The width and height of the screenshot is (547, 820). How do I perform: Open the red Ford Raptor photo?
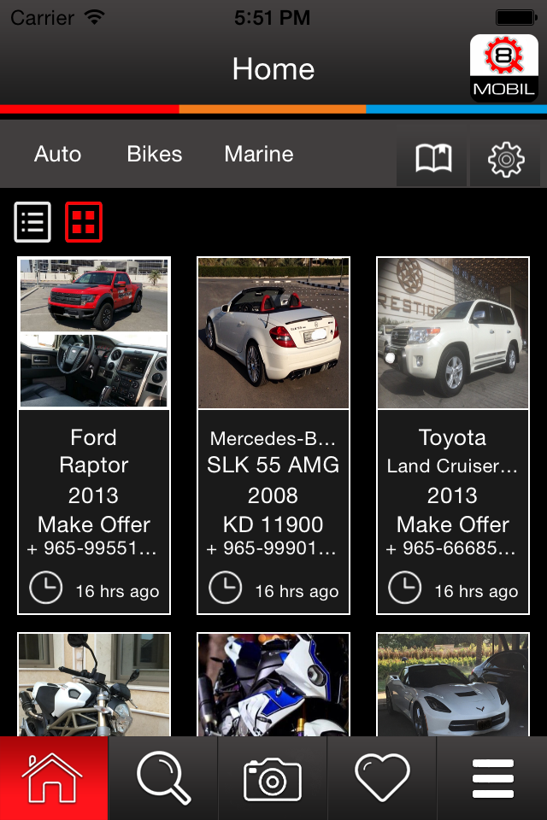(94, 332)
